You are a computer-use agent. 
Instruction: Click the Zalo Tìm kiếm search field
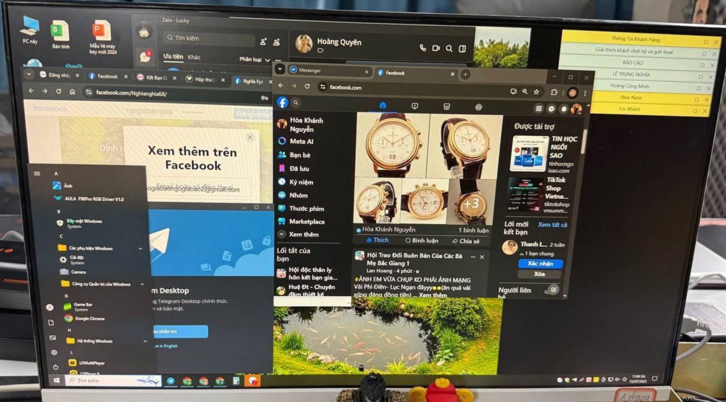click(209, 39)
